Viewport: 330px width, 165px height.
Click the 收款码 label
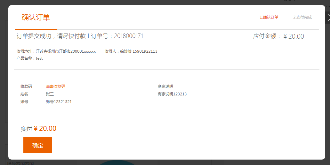[x=26, y=86]
